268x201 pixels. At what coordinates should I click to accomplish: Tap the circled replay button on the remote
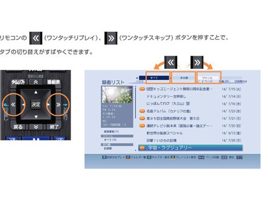[x=13, y=105]
